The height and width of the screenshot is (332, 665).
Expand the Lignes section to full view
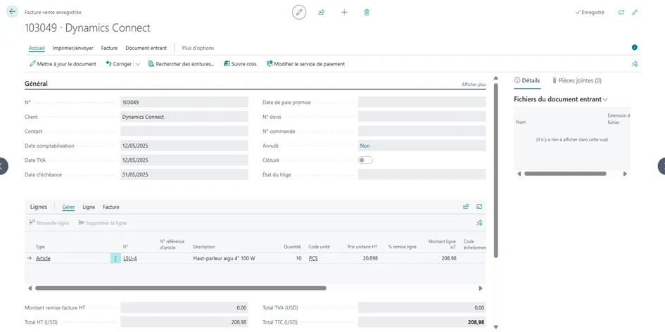479,207
